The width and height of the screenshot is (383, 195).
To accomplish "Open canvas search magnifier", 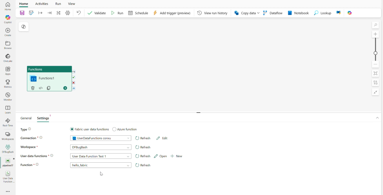I will [x=376, y=25].
